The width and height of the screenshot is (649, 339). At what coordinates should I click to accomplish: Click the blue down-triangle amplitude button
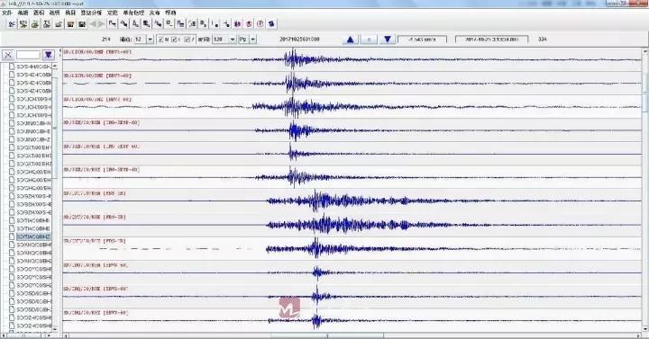pyautogui.click(x=388, y=40)
